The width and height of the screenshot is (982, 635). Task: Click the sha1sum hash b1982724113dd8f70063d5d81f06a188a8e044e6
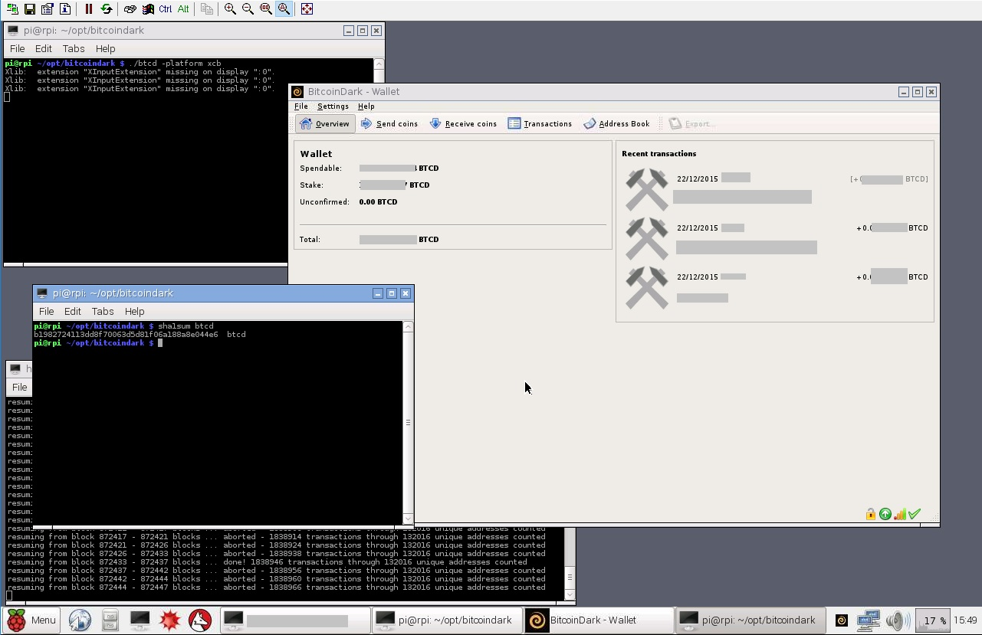(126, 335)
